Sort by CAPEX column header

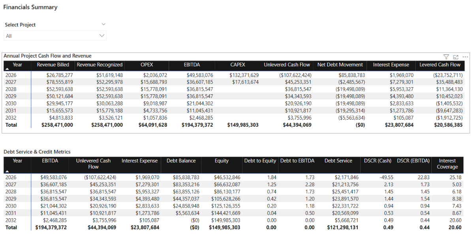(x=238, y=65)
